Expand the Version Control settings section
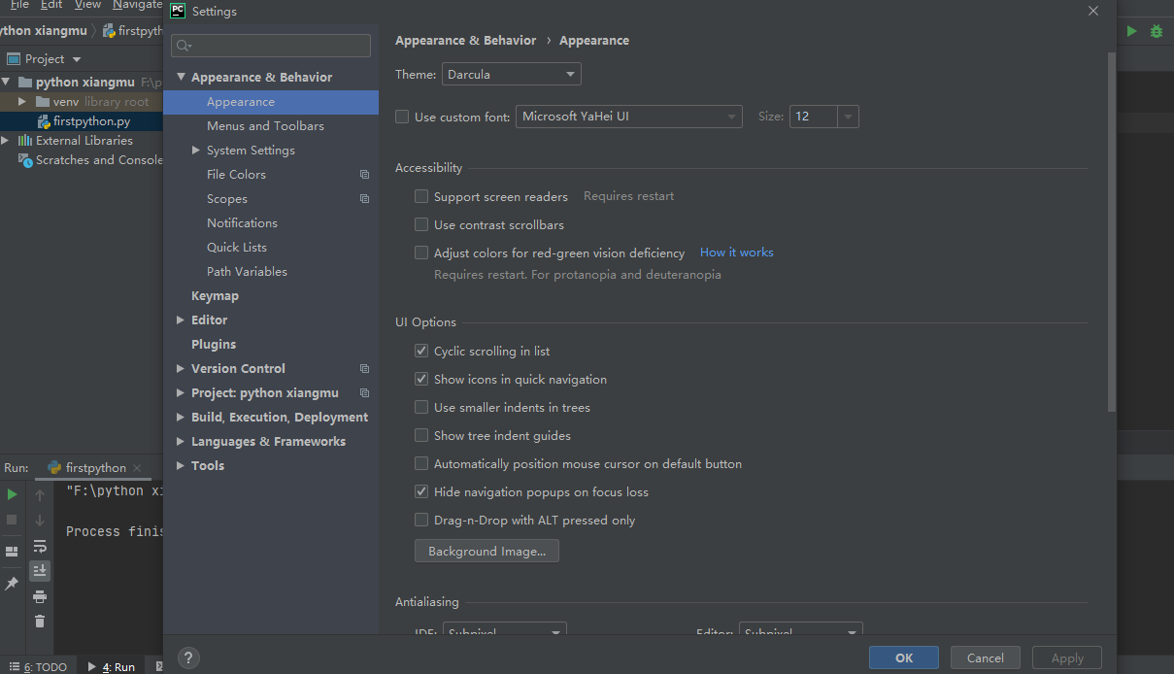 coord(181,369)
